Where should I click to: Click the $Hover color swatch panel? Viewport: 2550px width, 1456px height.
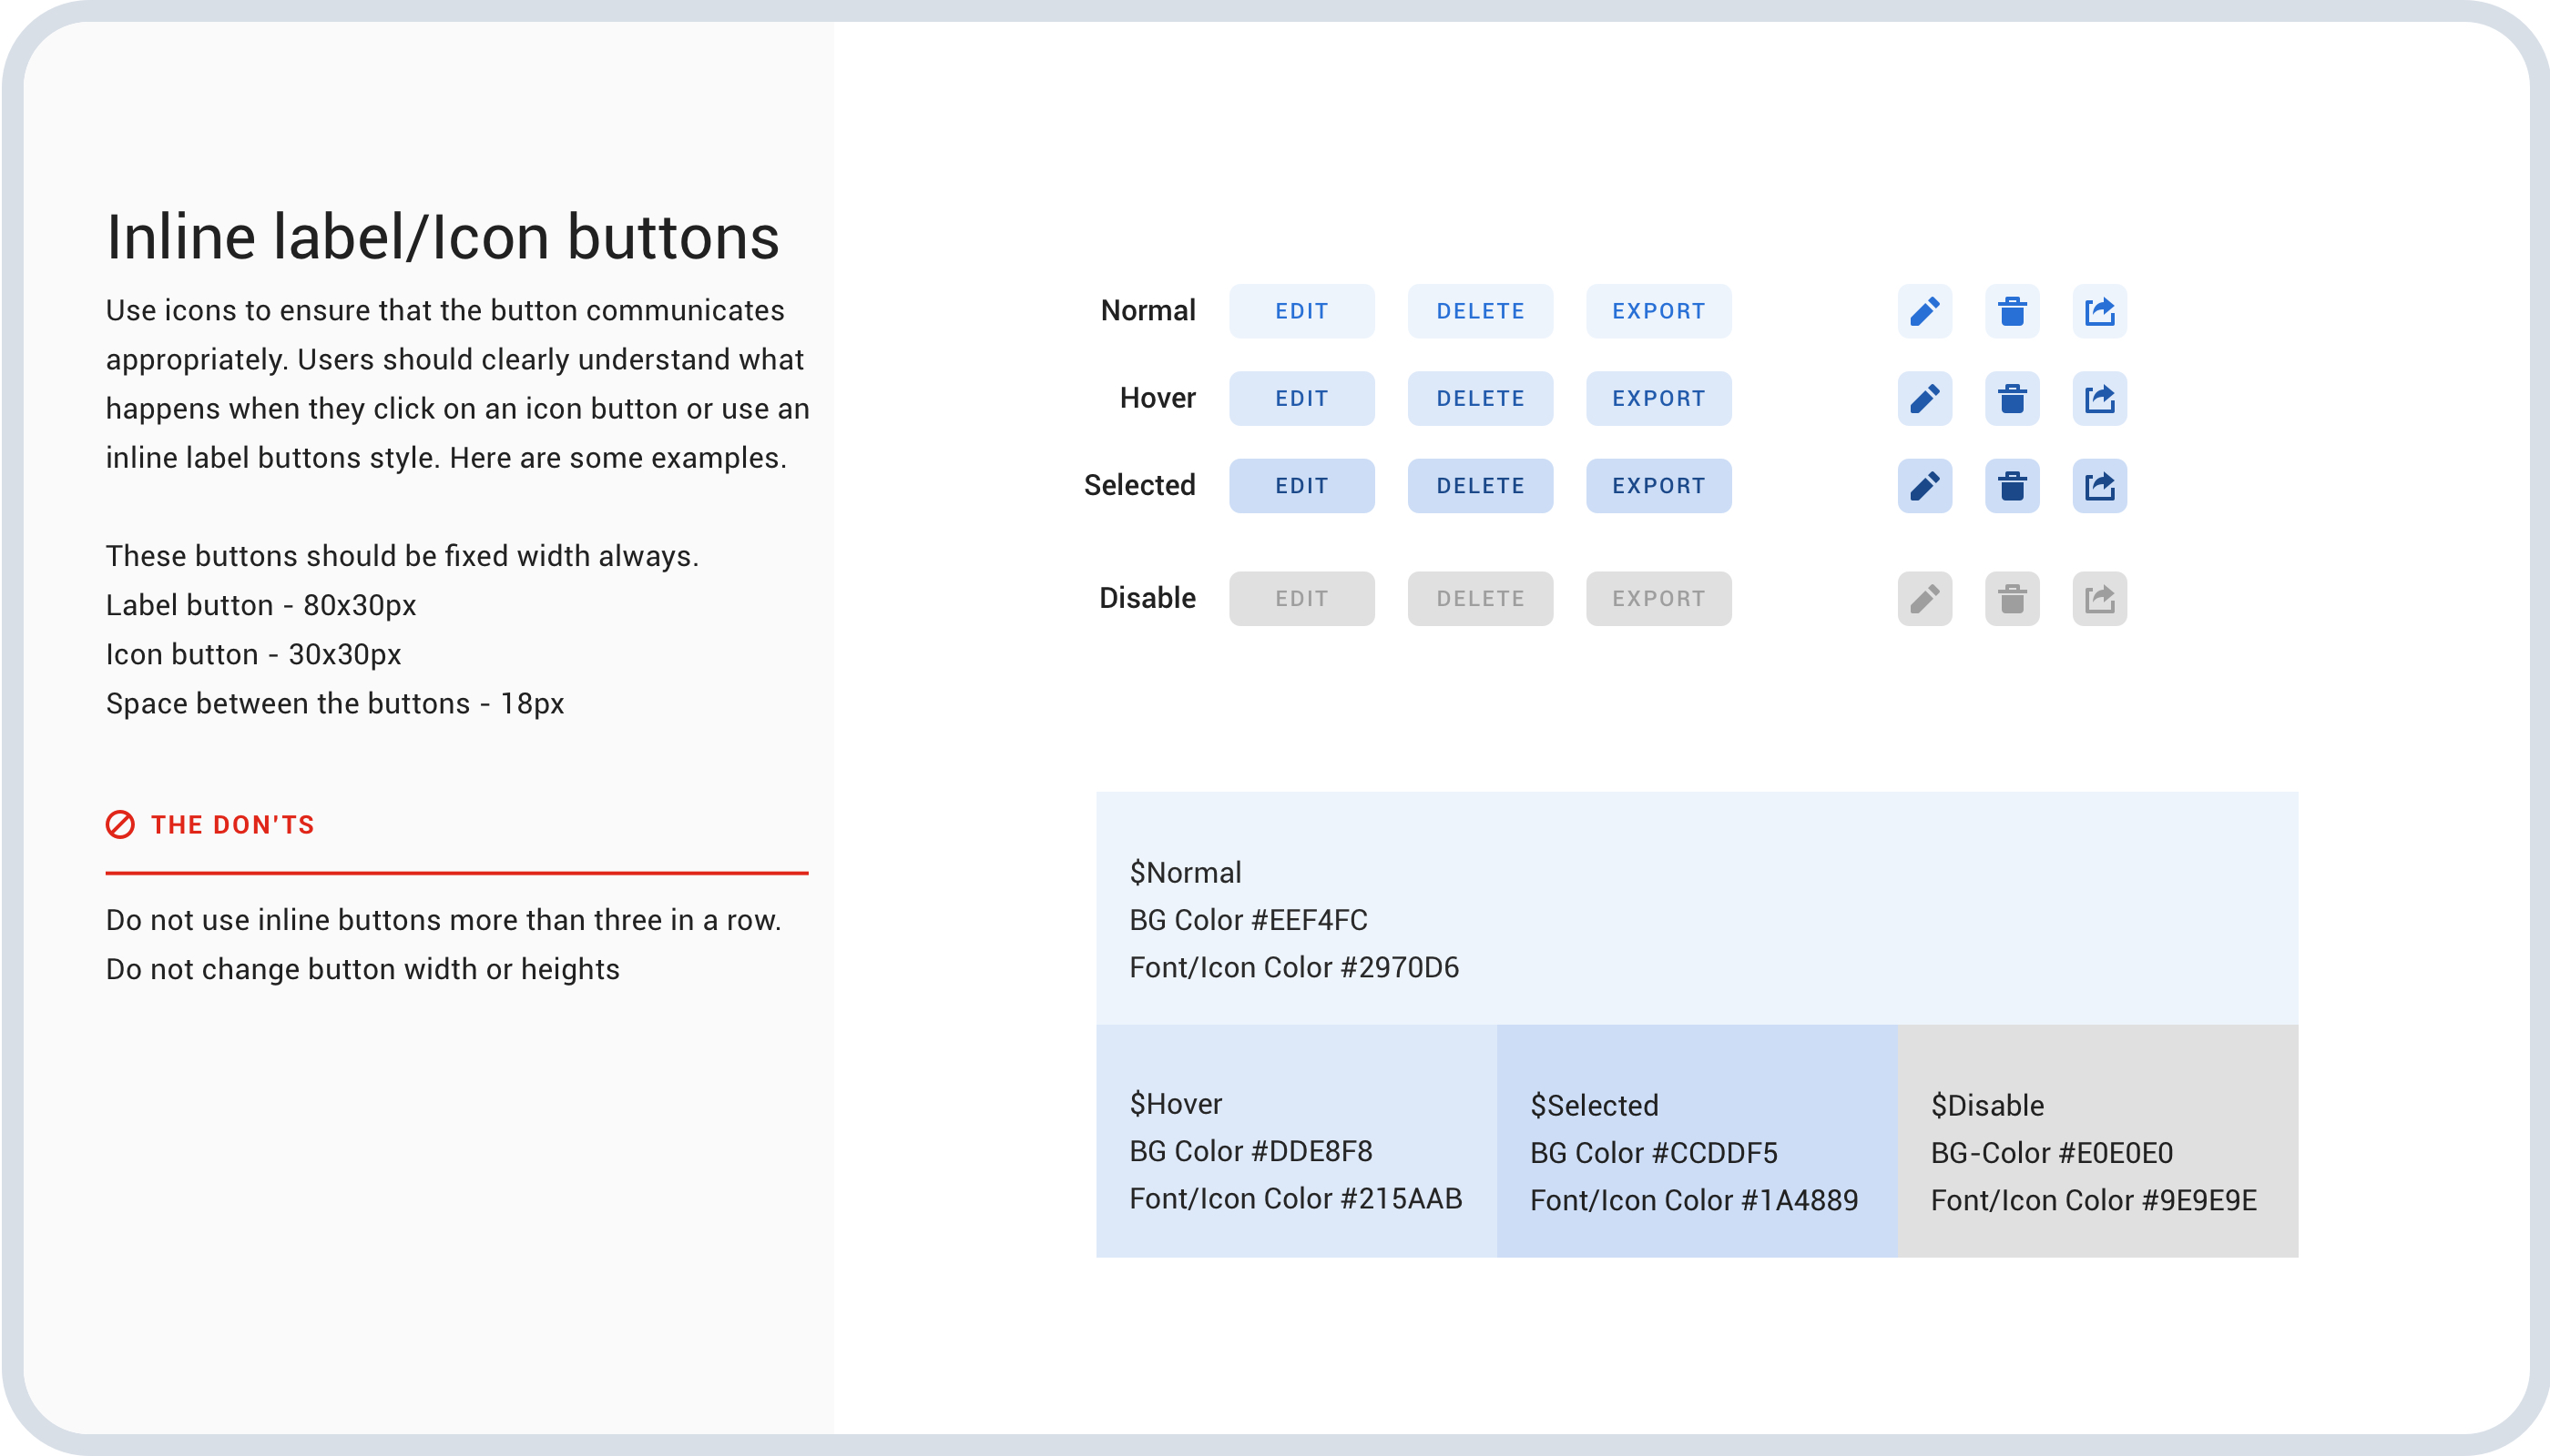click(x=1296, y=1140)
